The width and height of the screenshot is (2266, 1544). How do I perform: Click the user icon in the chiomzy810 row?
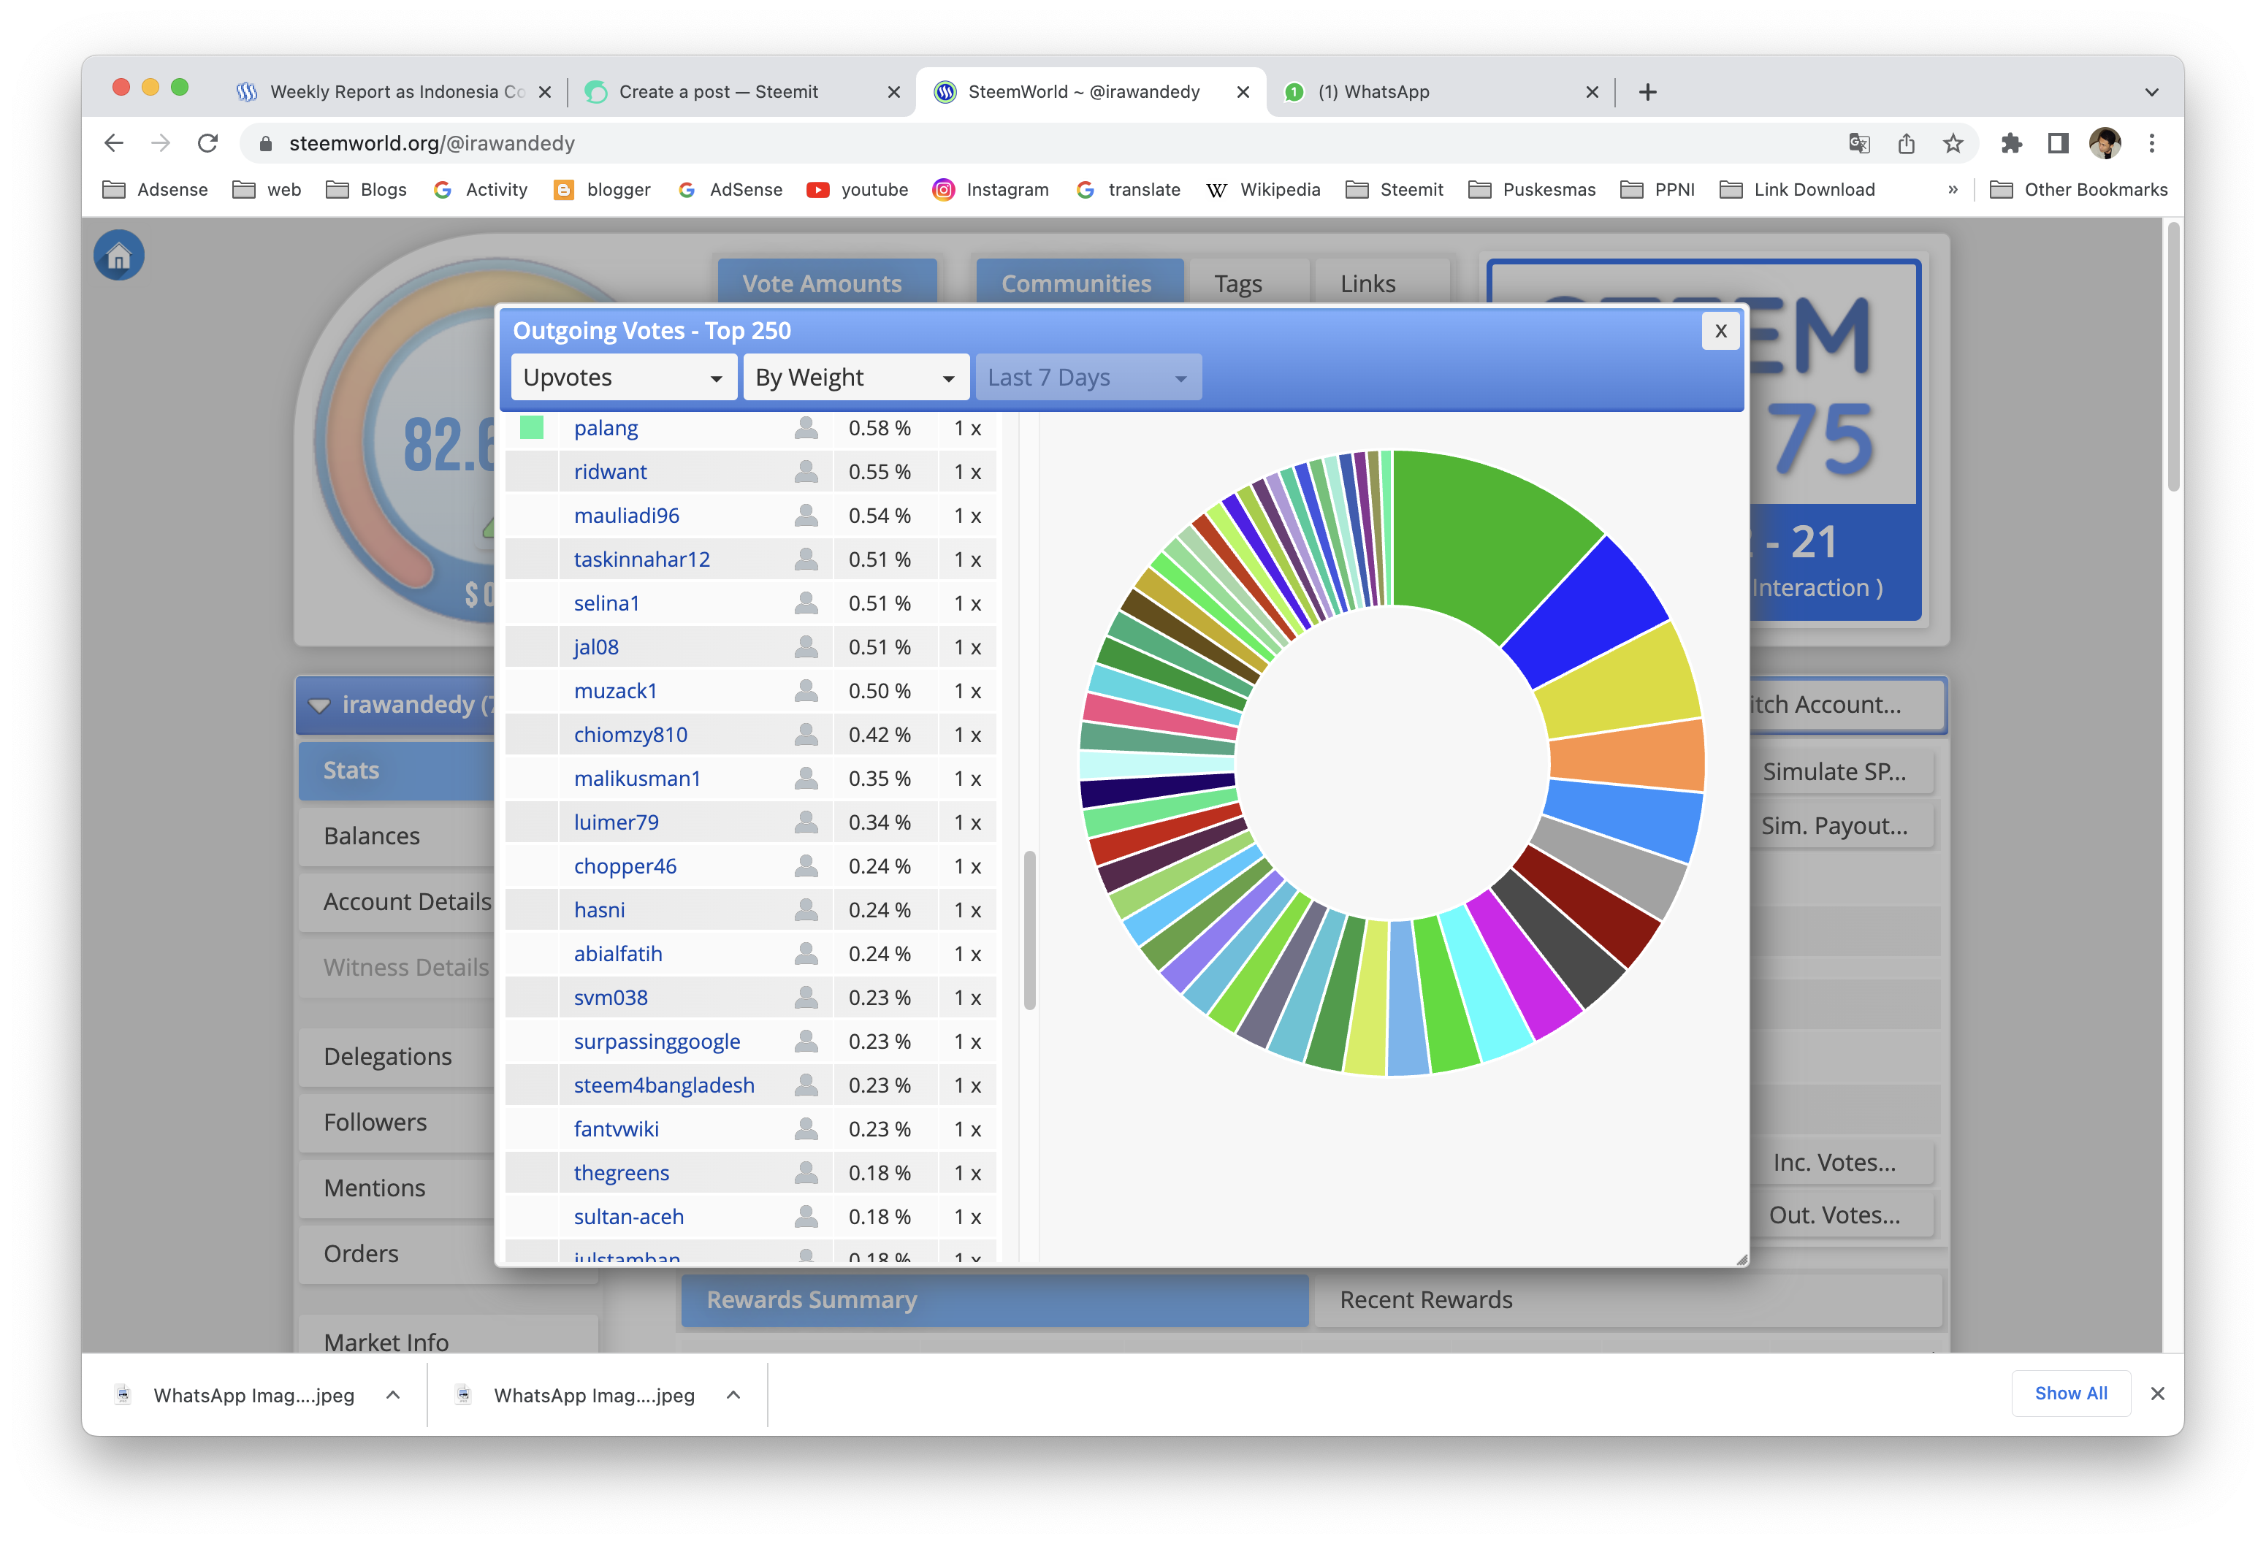click(806, 734)
